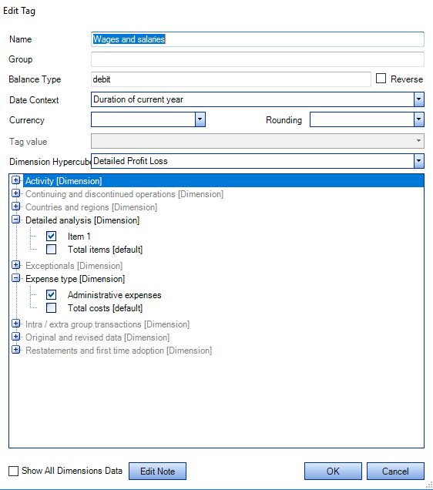
Task: Expand the Activity [Dimension] node
Action: pyautogui.click(x=15, y=180)
